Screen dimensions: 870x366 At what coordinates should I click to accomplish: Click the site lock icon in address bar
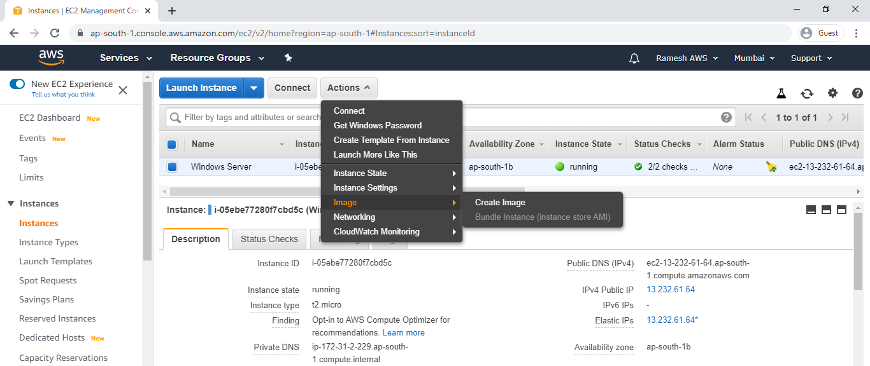point(80,33)
